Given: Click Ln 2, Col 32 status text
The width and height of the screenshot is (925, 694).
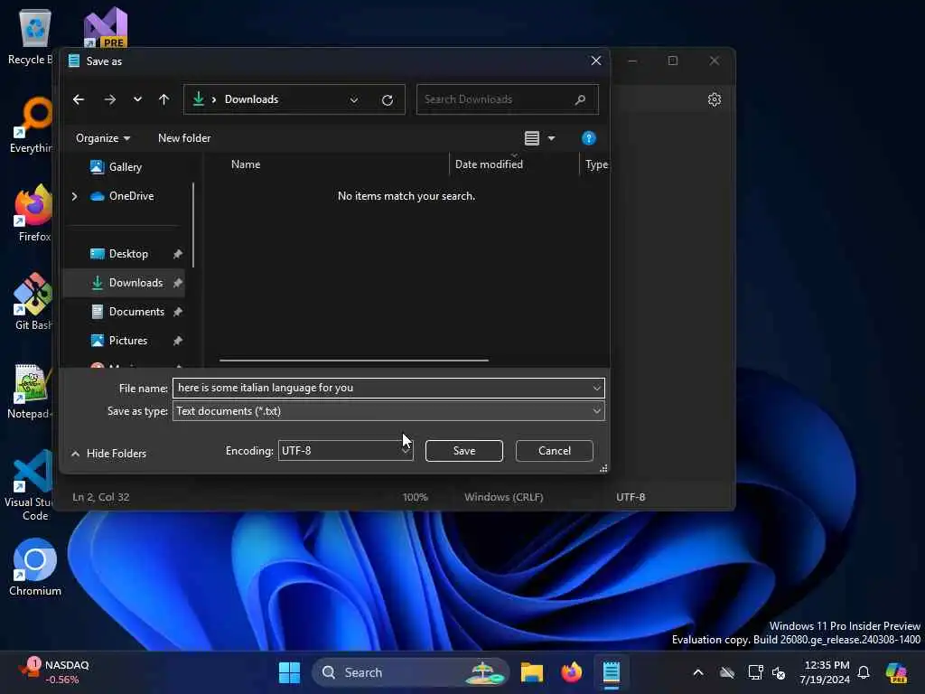Looking at the screenshot, I should pos(101,497).
